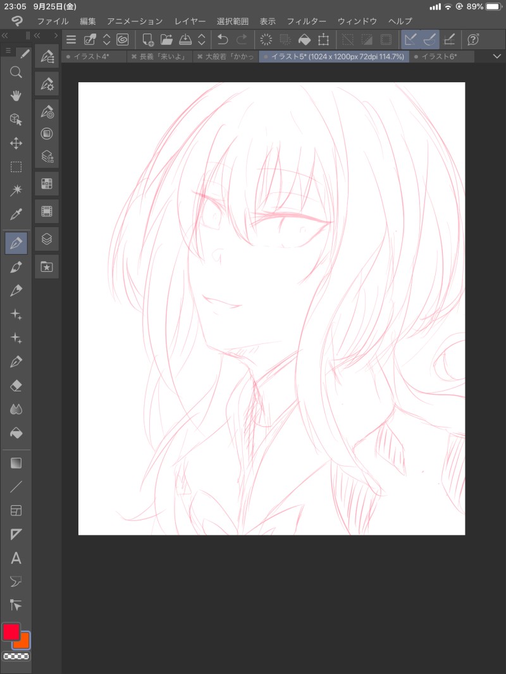Toggle Snap to Ruler
This screenshot has height=674, width=506.
411,40
